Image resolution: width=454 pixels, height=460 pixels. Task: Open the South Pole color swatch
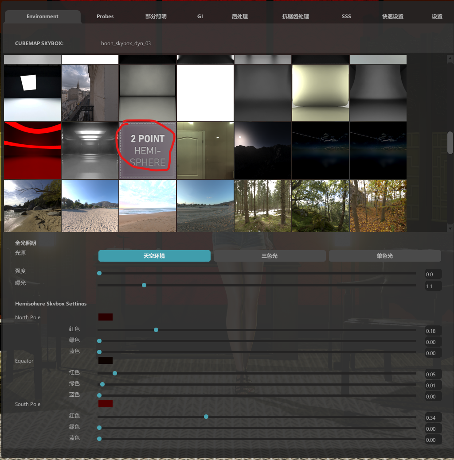(106, 404)
